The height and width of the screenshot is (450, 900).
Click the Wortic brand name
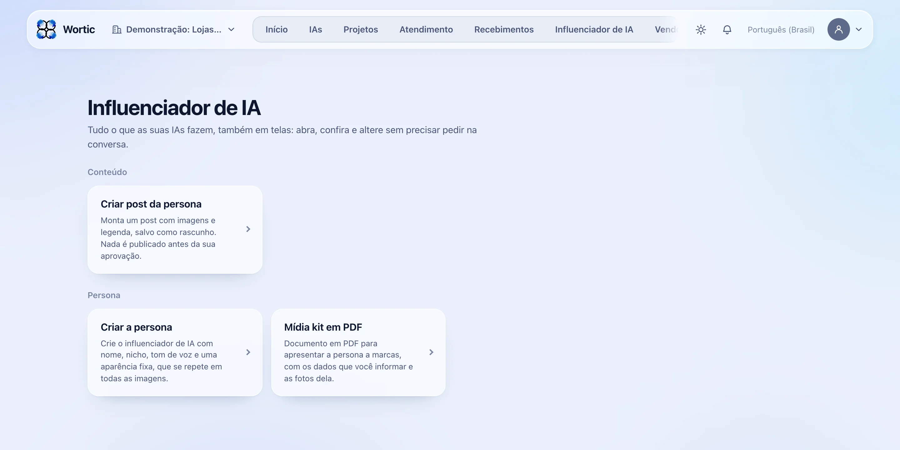click(79, 29)
